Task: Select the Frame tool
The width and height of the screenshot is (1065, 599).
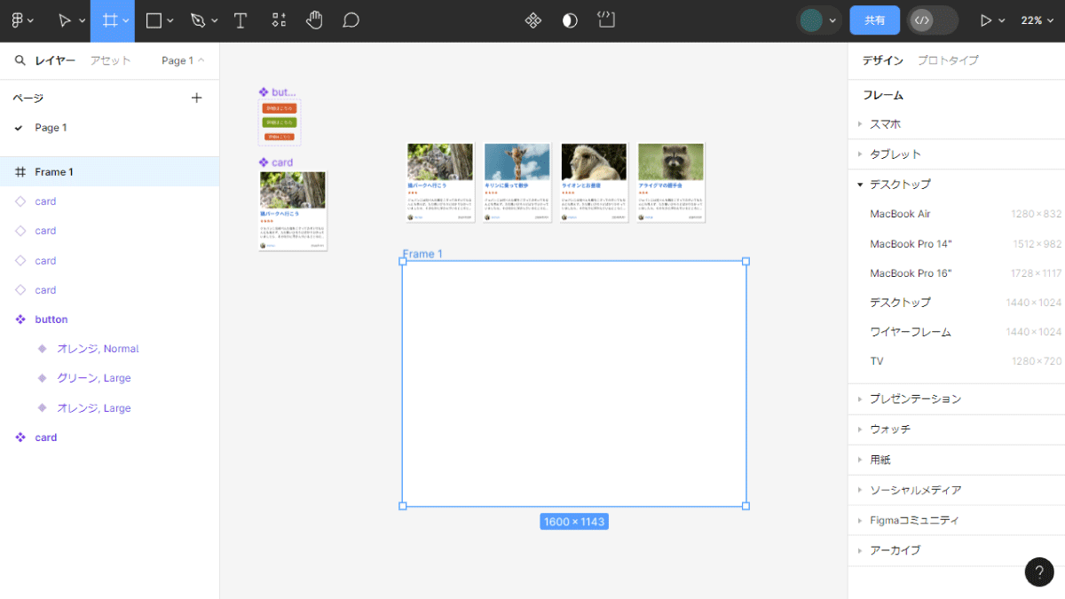Action: (x=110, y=20)
